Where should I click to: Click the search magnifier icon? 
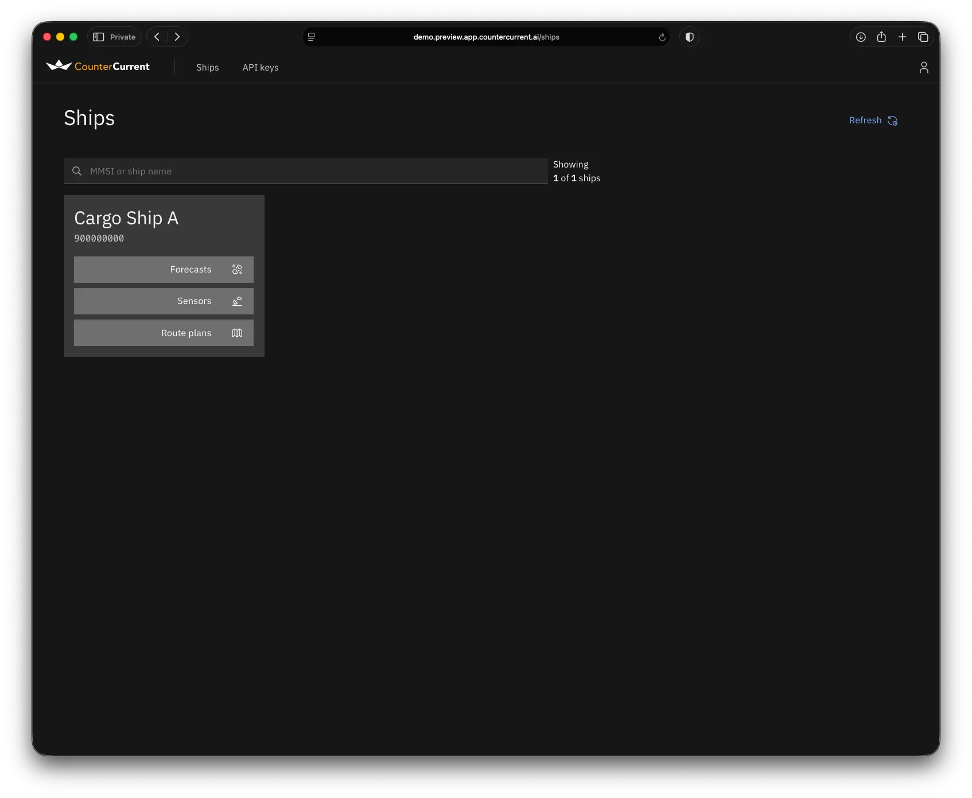(77, 171)
